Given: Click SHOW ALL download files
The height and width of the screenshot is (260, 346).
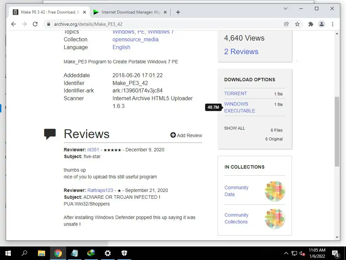Looking at the screenshot, I should pyautogui.click(x=234, y=128).
